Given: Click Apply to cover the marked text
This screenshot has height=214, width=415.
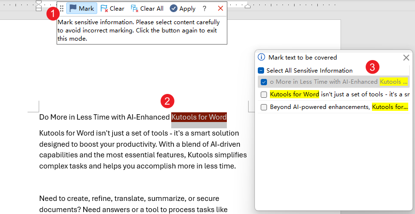Looking at the screenshot, I should click(x=183, y=9).
